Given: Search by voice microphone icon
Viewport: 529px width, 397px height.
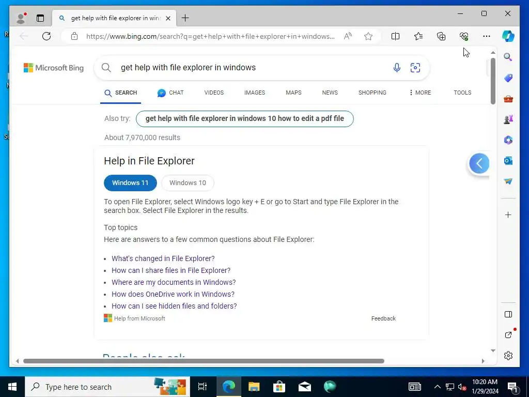Looking at the screenshot, I should pos(397,68).
